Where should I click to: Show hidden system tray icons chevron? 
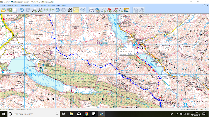click(177, 114)
